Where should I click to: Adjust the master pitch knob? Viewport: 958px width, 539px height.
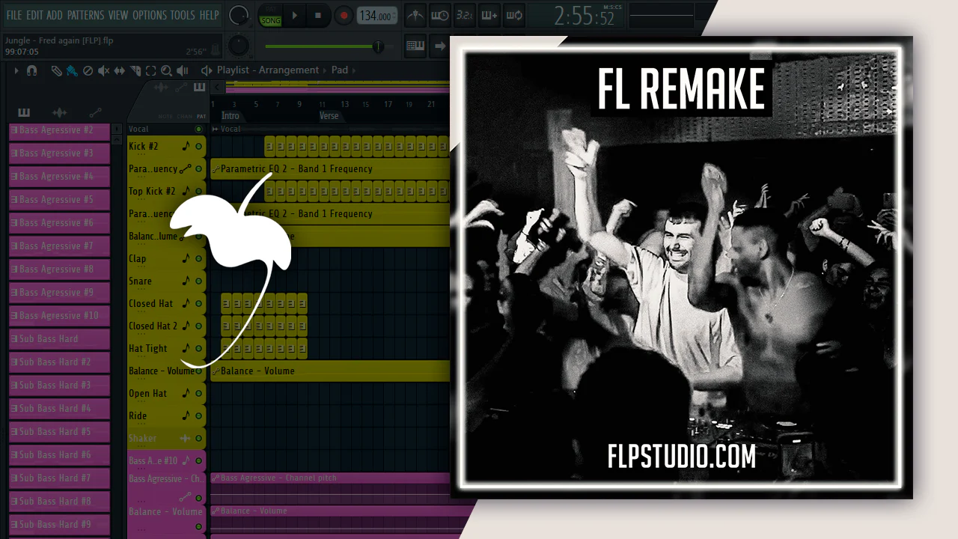(x=238, y=46)
